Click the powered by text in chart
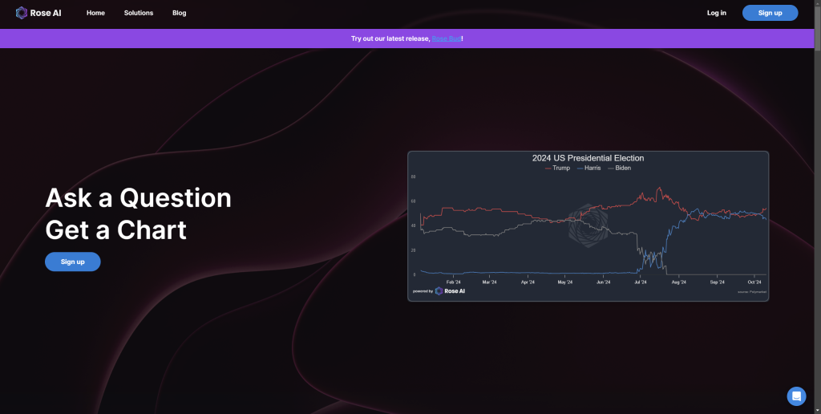 point(423,291)
